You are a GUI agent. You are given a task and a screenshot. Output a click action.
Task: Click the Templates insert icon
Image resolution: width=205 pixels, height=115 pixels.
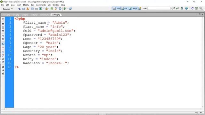pyautogui.click(x=65, y=9)
